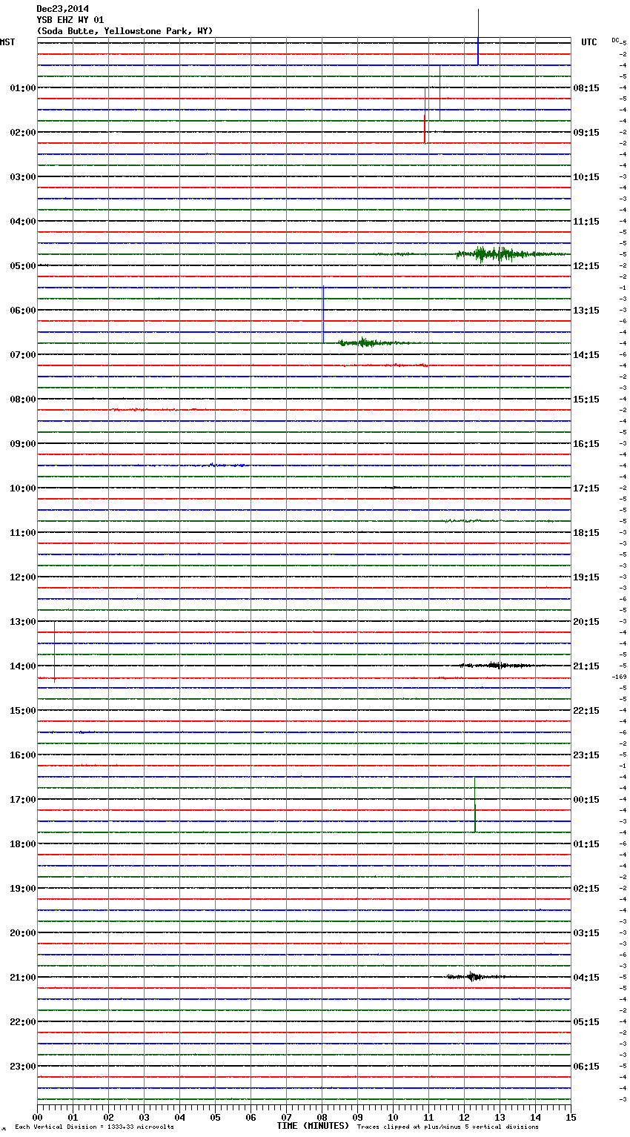Select the 02:15 UTC time label
630x1137 pixels.
tap(586, 889)
